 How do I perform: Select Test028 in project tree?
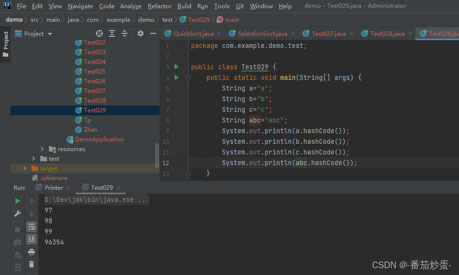pos(95,100)
